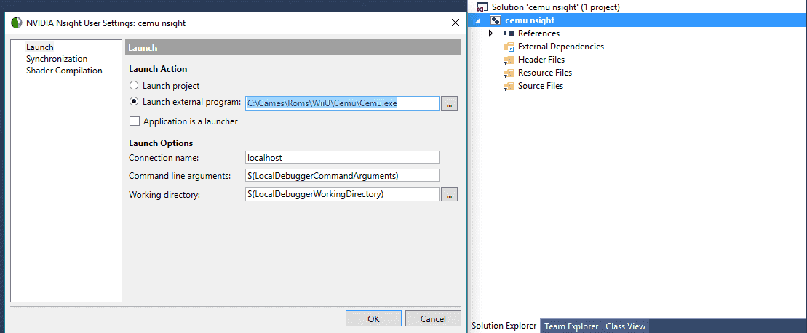
Task: Browse for external program executable
Action: pos(449,103)
